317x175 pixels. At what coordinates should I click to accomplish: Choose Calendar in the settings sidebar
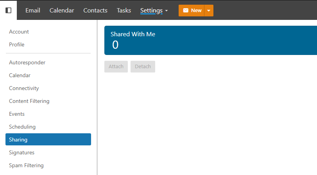coord(20,75)
